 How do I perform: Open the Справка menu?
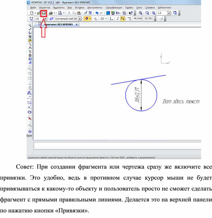tap(150, 8)
